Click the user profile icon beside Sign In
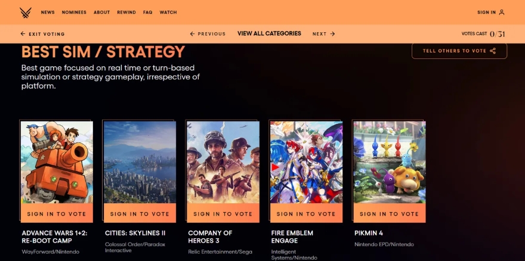This screenshot has height=261, width=525. (502, 13)
